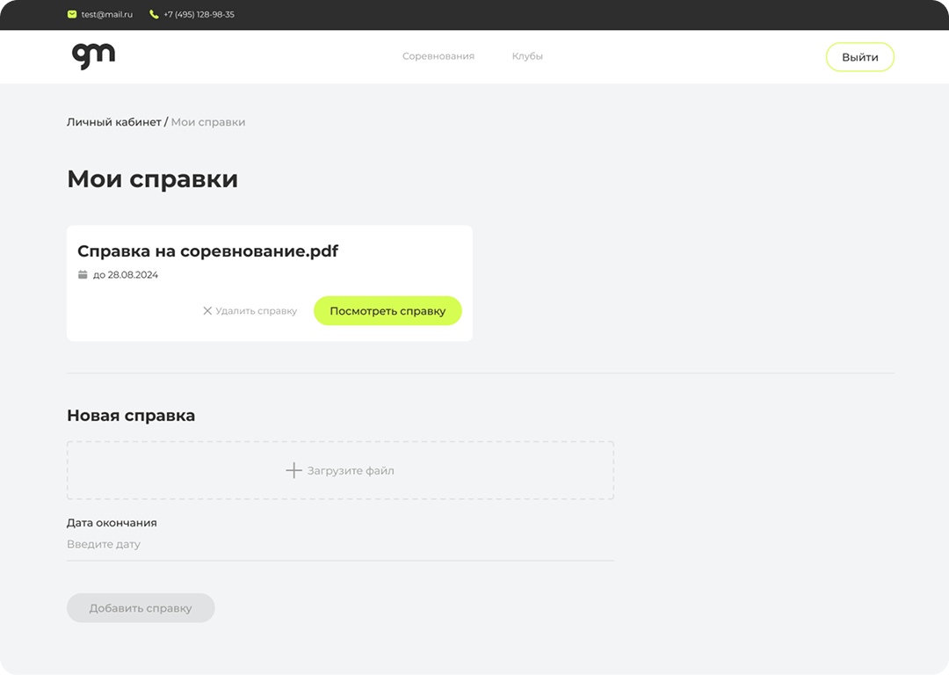
Task: Open the Личный кабинет breadcrumb link
Action: pyautogui.click(x=114, y=122)
